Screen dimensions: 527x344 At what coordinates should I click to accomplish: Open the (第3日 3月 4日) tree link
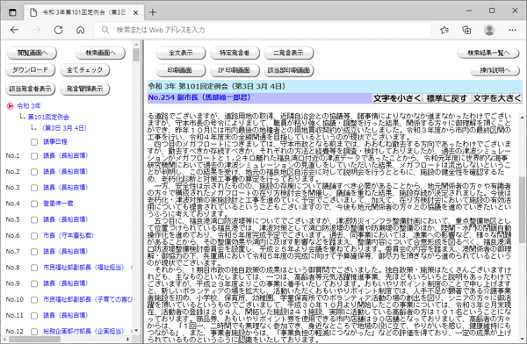(x=64, y=128)
